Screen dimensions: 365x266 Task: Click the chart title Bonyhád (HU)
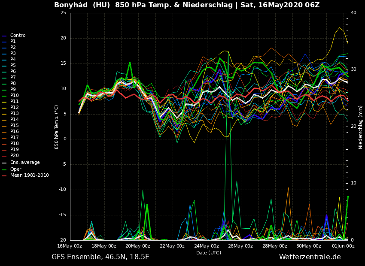click(x=82, y=5)
